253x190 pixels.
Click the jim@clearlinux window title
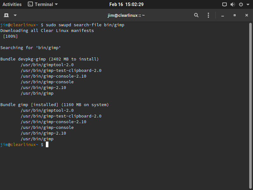point(126,15)
